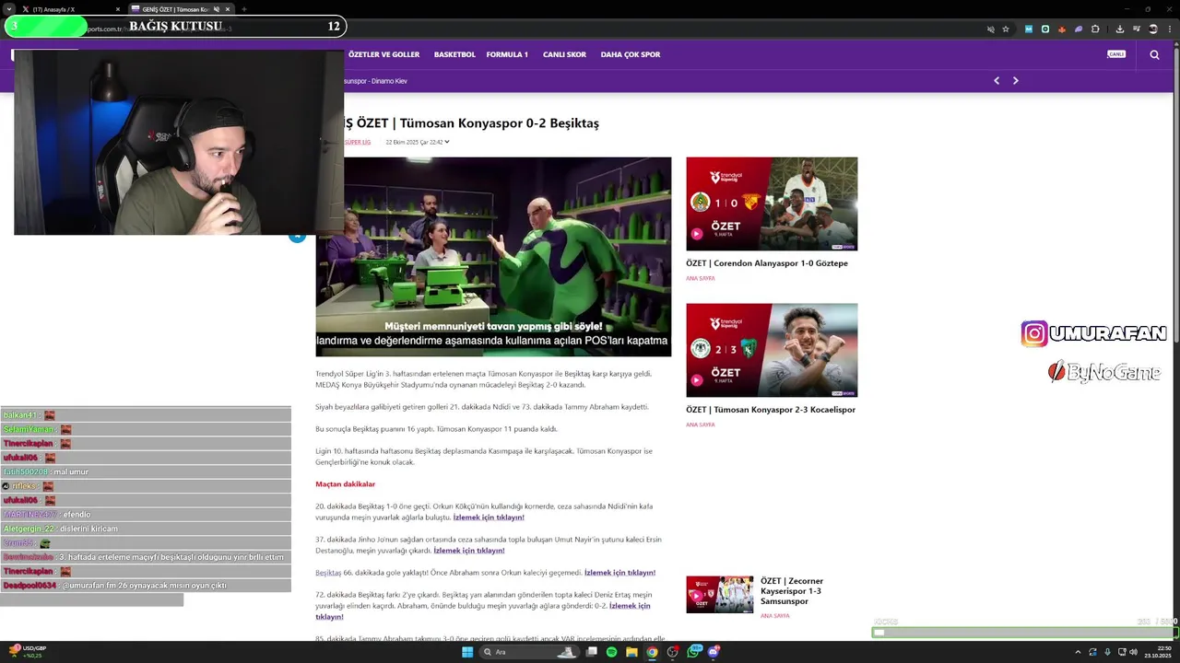Mute-tab speaker icon on GENİŞ ÖZET tab
This screenshot has height=663, width=1180.
point(216,9)
